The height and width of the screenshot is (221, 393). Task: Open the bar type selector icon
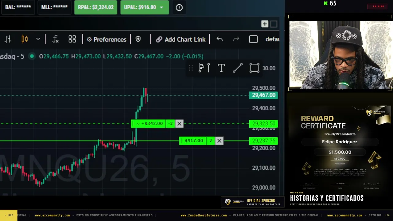coord(8,39)
